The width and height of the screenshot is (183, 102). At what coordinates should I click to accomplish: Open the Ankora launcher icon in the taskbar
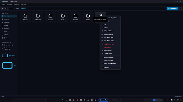pos(62,100)
